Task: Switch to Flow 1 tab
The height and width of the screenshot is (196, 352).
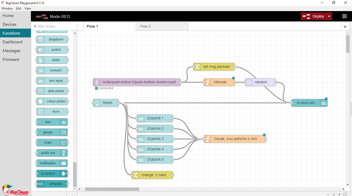Action: coord(109,27)
